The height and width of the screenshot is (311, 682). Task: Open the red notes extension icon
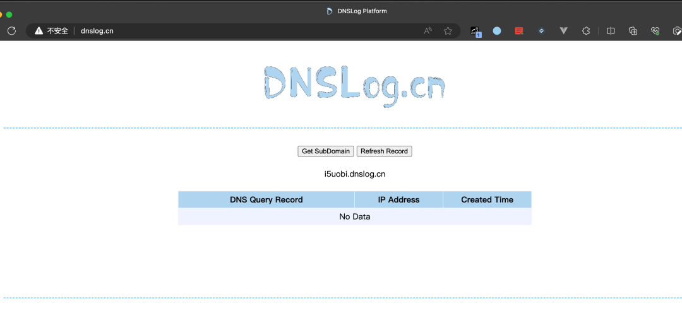click(x=519, y=31)
